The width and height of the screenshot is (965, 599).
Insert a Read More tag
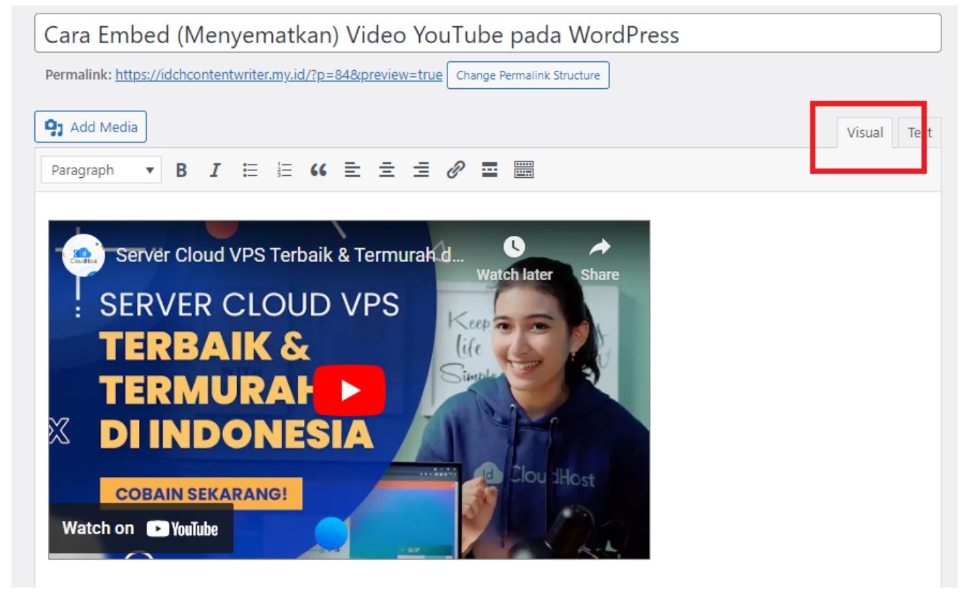click(489, 171)
